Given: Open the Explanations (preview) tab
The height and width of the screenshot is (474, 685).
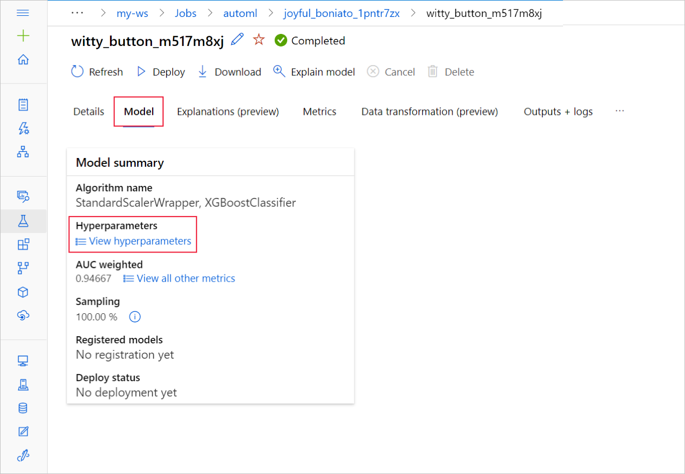Looking at the screenshot, I should 228,112.
